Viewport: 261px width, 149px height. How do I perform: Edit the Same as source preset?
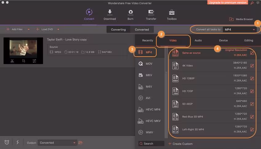[252, 53]
